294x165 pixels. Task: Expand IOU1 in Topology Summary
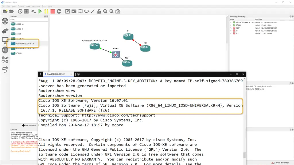point(231,28)
